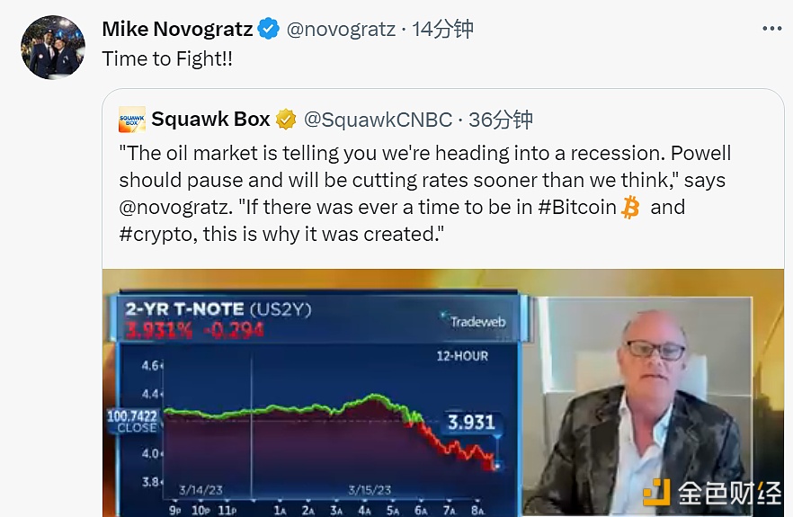Click Mike Novogratz's profile avatar
This screenshot has width=793, height=517.
click(53, 47)
